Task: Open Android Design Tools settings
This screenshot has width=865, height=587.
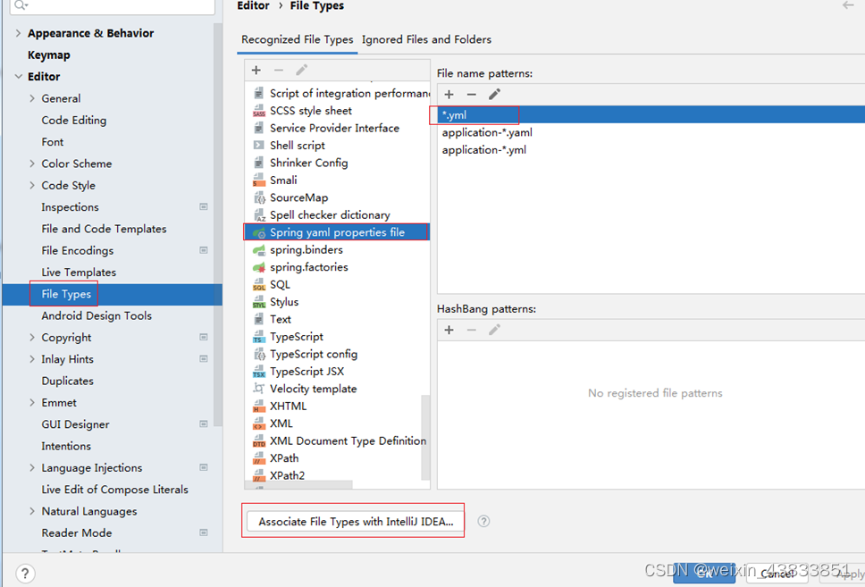Action: [97, 315]
